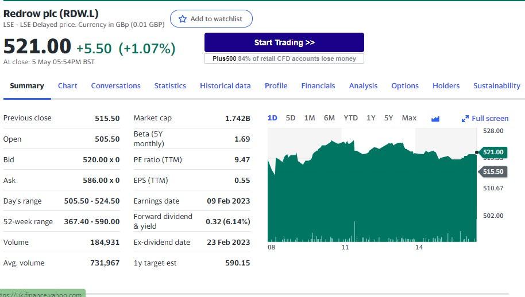The width and height of the screenshot is (525, 297).
Task: Show the 1Y chart range
Action: 371,118
